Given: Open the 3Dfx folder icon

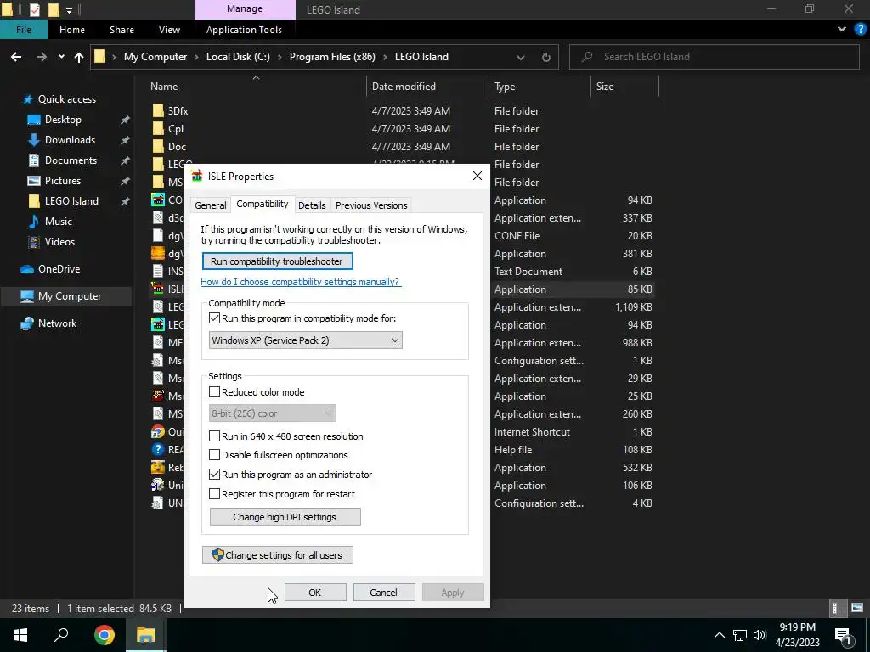Looking at the screenshot, I should [x=158, y=111].
